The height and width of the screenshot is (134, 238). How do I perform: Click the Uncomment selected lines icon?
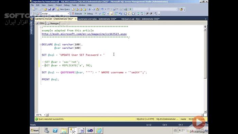(x=142, y=14)
